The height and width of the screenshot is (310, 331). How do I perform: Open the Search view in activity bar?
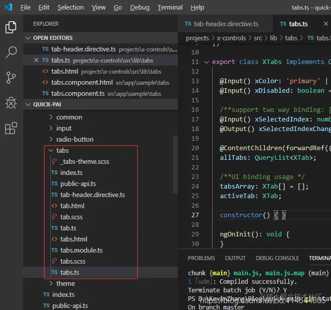tap(11, 52)
